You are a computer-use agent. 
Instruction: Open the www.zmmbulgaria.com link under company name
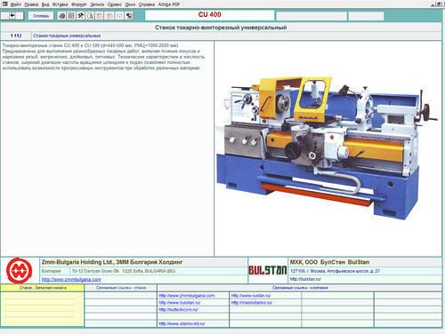click(71, 279)
